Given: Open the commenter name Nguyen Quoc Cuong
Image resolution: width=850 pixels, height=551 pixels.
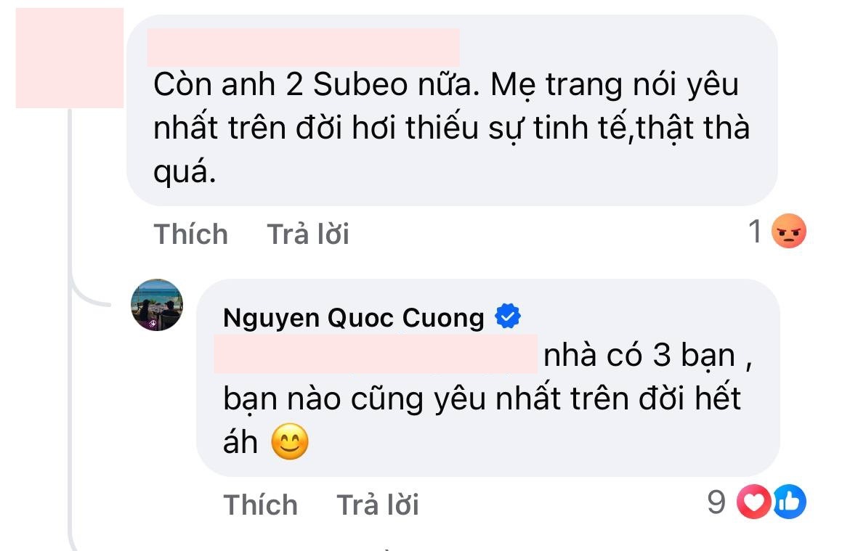Looking at the screenshot, I should (354, 317).
